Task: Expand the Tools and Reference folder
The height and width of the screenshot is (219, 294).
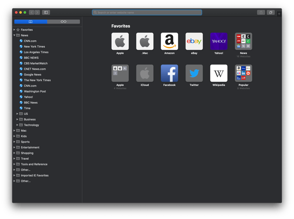Action: pyautogui.click(x=14, y=164)
